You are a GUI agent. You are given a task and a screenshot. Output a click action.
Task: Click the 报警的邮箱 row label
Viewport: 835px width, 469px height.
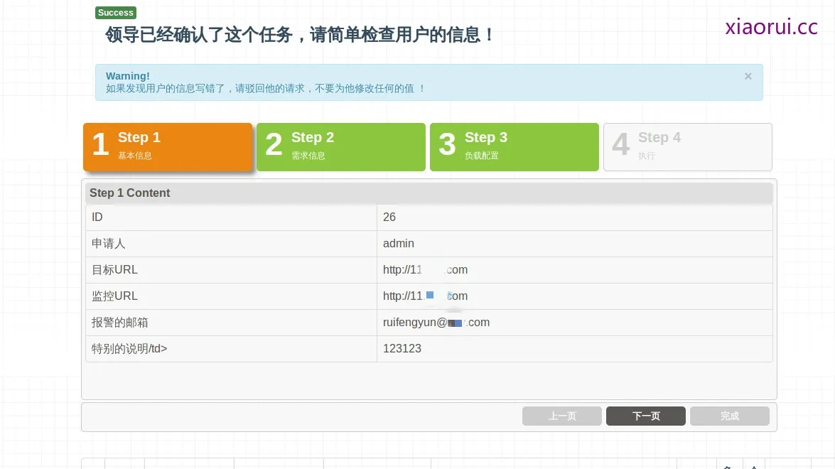point(120,322)
